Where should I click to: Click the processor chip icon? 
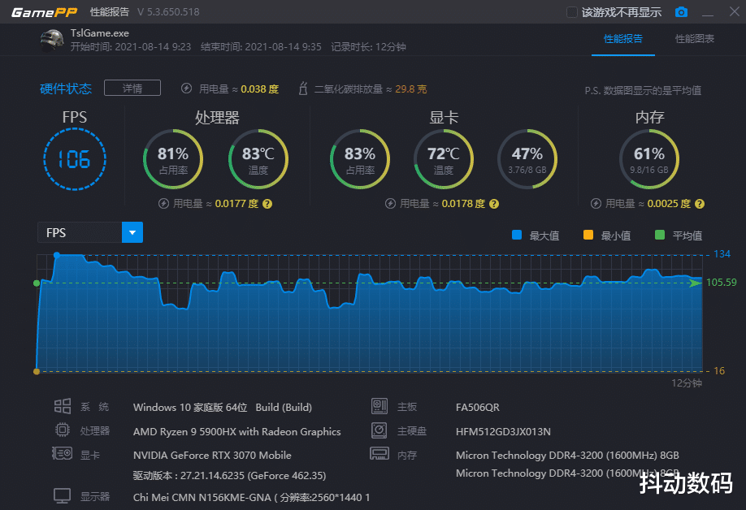[63, 430]
